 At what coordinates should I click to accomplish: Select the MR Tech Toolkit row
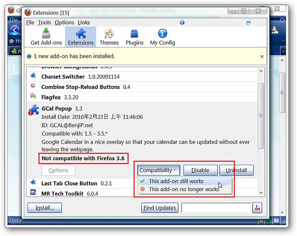click(x=142, y=193)
